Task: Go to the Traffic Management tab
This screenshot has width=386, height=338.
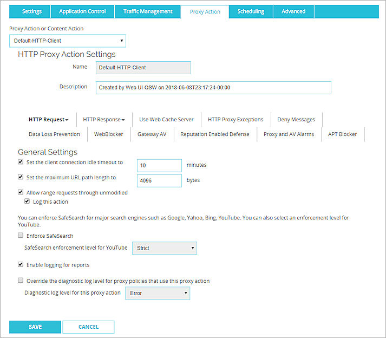Action: pos(148,11)
